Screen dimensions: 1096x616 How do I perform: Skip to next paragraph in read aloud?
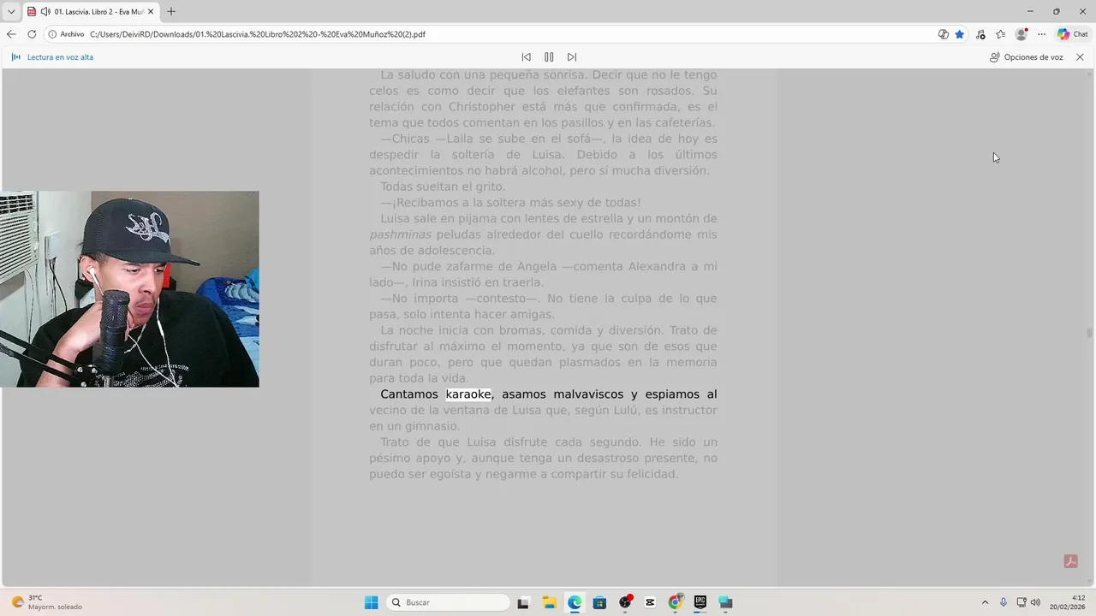tap(572, 57)
